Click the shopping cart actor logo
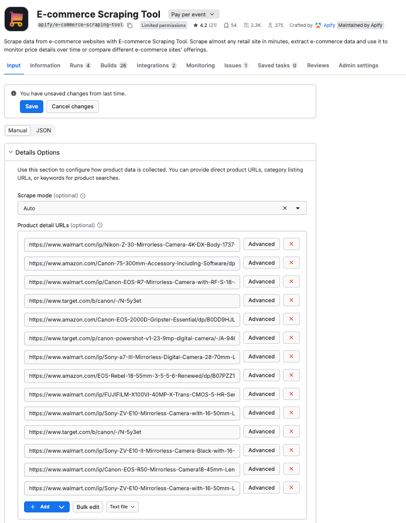This screenshot has width=406, height=523. coord(16,18)
